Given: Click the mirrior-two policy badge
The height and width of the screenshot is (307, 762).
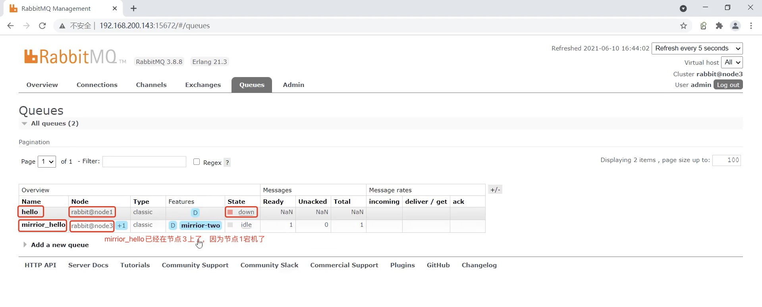Looking at the screenshot, I should 201,226.
